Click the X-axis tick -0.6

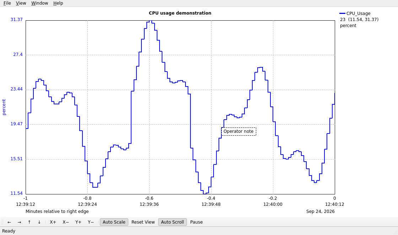pos(149,198)
